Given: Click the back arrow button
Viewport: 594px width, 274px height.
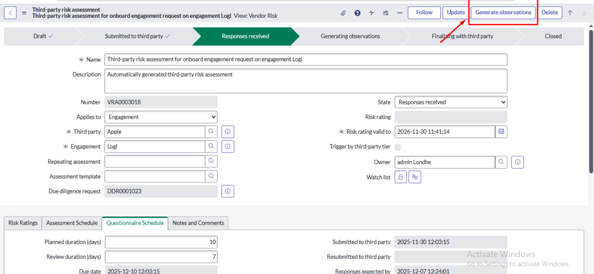Looking at the screenshot, I should click(x=12, y=13).
